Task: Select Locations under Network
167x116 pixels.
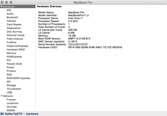Action: pos(12,103)
